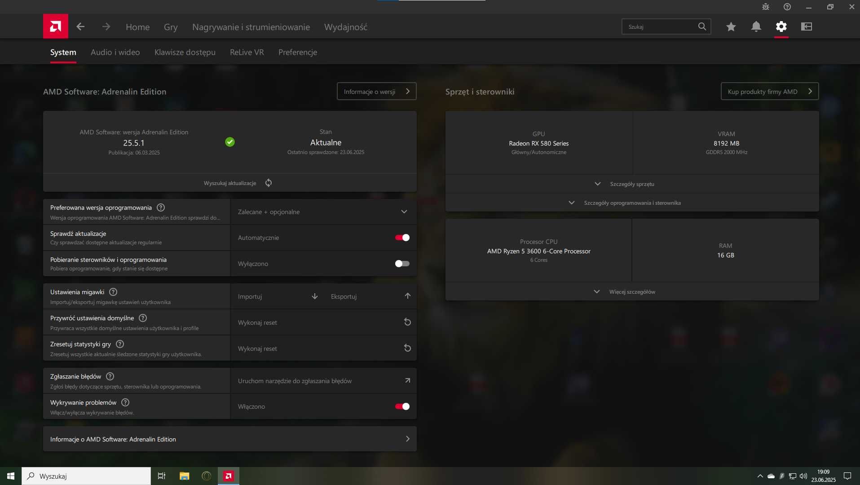Open Zalecane + opcjonalne dropdown
This screenshot has height=485, width=860.
323,212
